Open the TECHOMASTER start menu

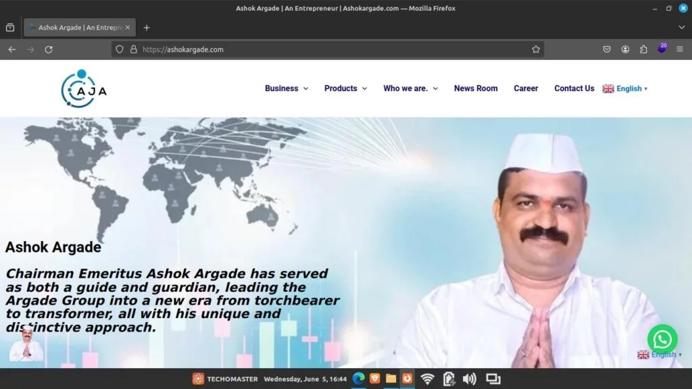click(225, 379)
